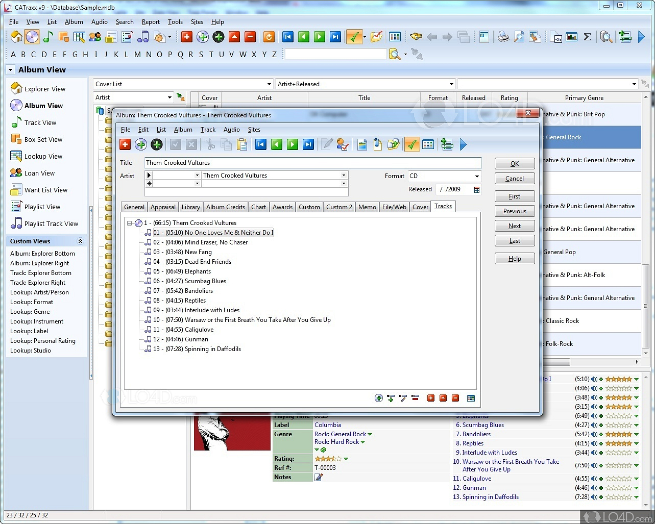Toggle the orange checkmark button in main toolbar
Screen dimensions: 655x524
[x=354, y=37]
